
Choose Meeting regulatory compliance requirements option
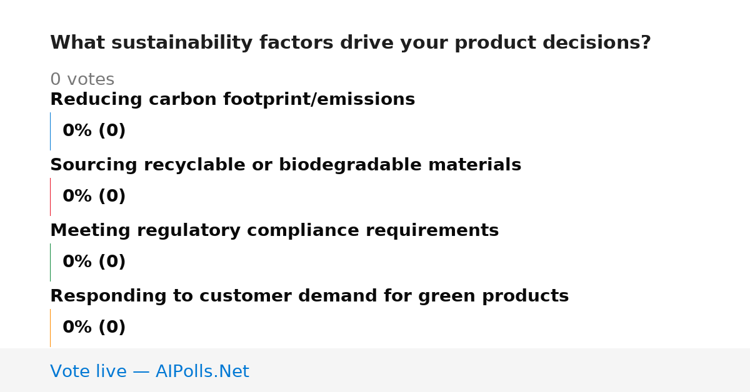pos(274,231)
